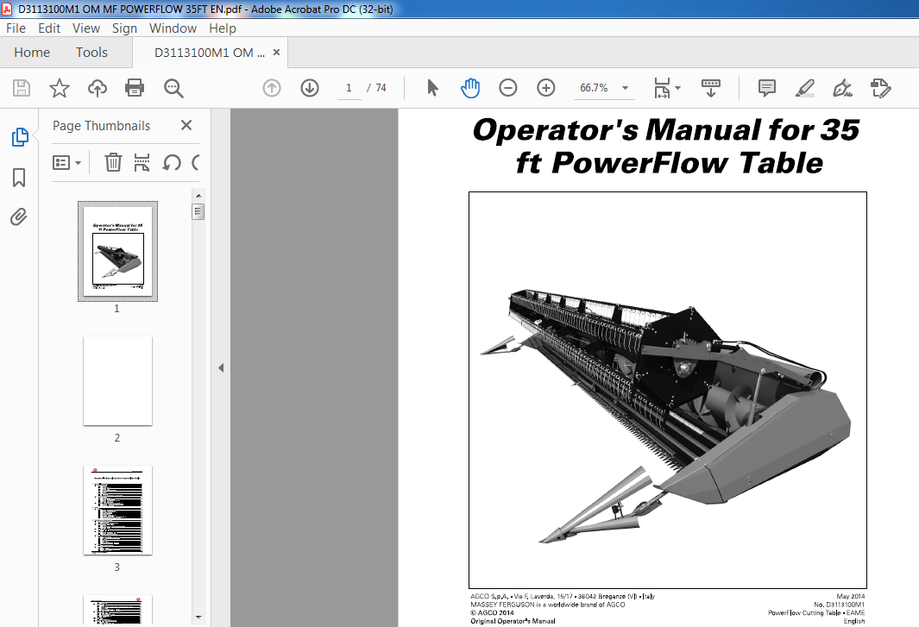Open the Window menu
The width and height of the screenshot is (919, 627).
(173, 28)
